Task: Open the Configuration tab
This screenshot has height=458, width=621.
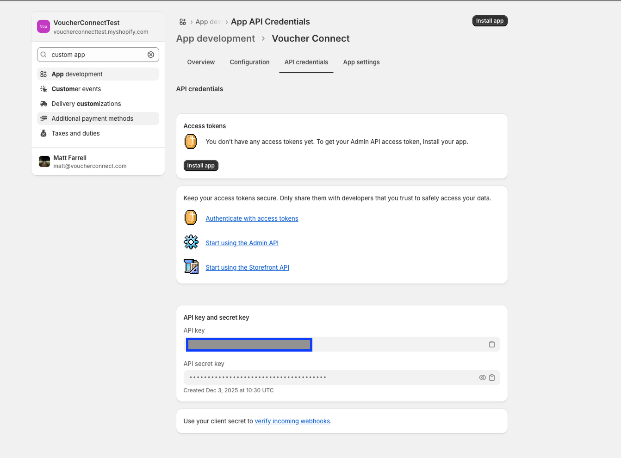Action: [x=249, y=62]
